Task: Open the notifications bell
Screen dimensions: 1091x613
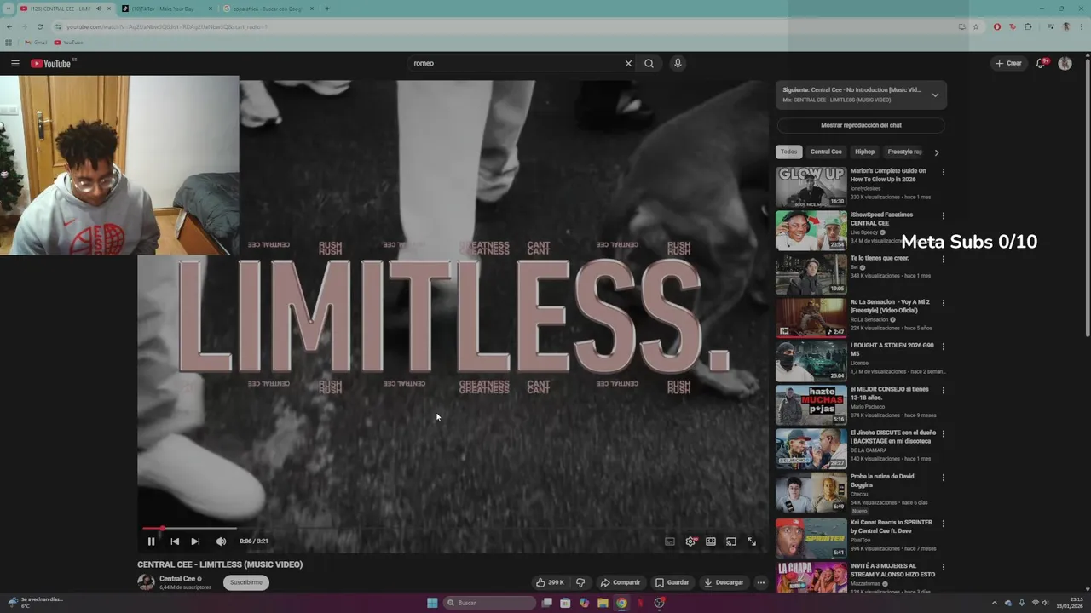Action: 1041,63
